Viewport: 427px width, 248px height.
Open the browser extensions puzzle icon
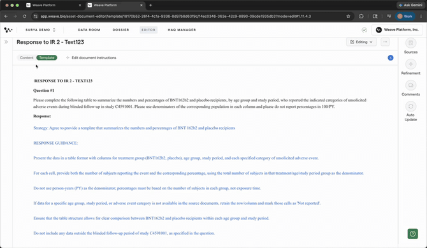coord(361,17)
